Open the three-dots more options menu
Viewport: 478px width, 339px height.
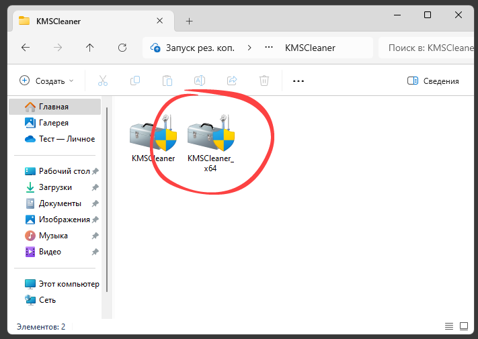tap(298, 81)
